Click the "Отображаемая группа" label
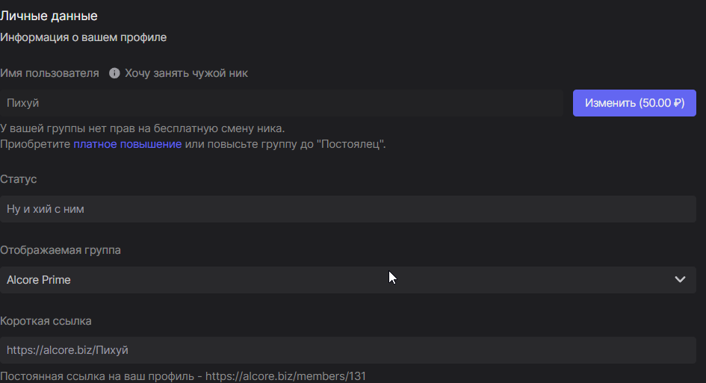This screenshot has width=706, height=383. click(x=61, y=250)
